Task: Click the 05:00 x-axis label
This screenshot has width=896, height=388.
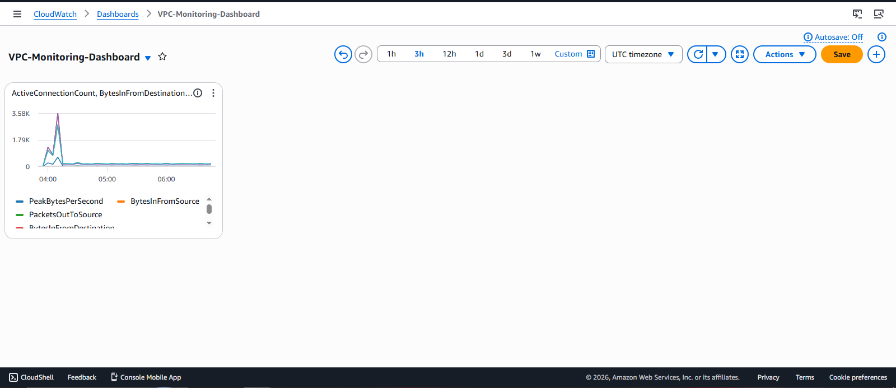Action: 107,179
